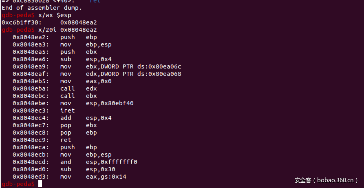Click the address 0x8048ec9 before ret
The height and width of the screenshot is (188, 364).
[x=31, y=140]
